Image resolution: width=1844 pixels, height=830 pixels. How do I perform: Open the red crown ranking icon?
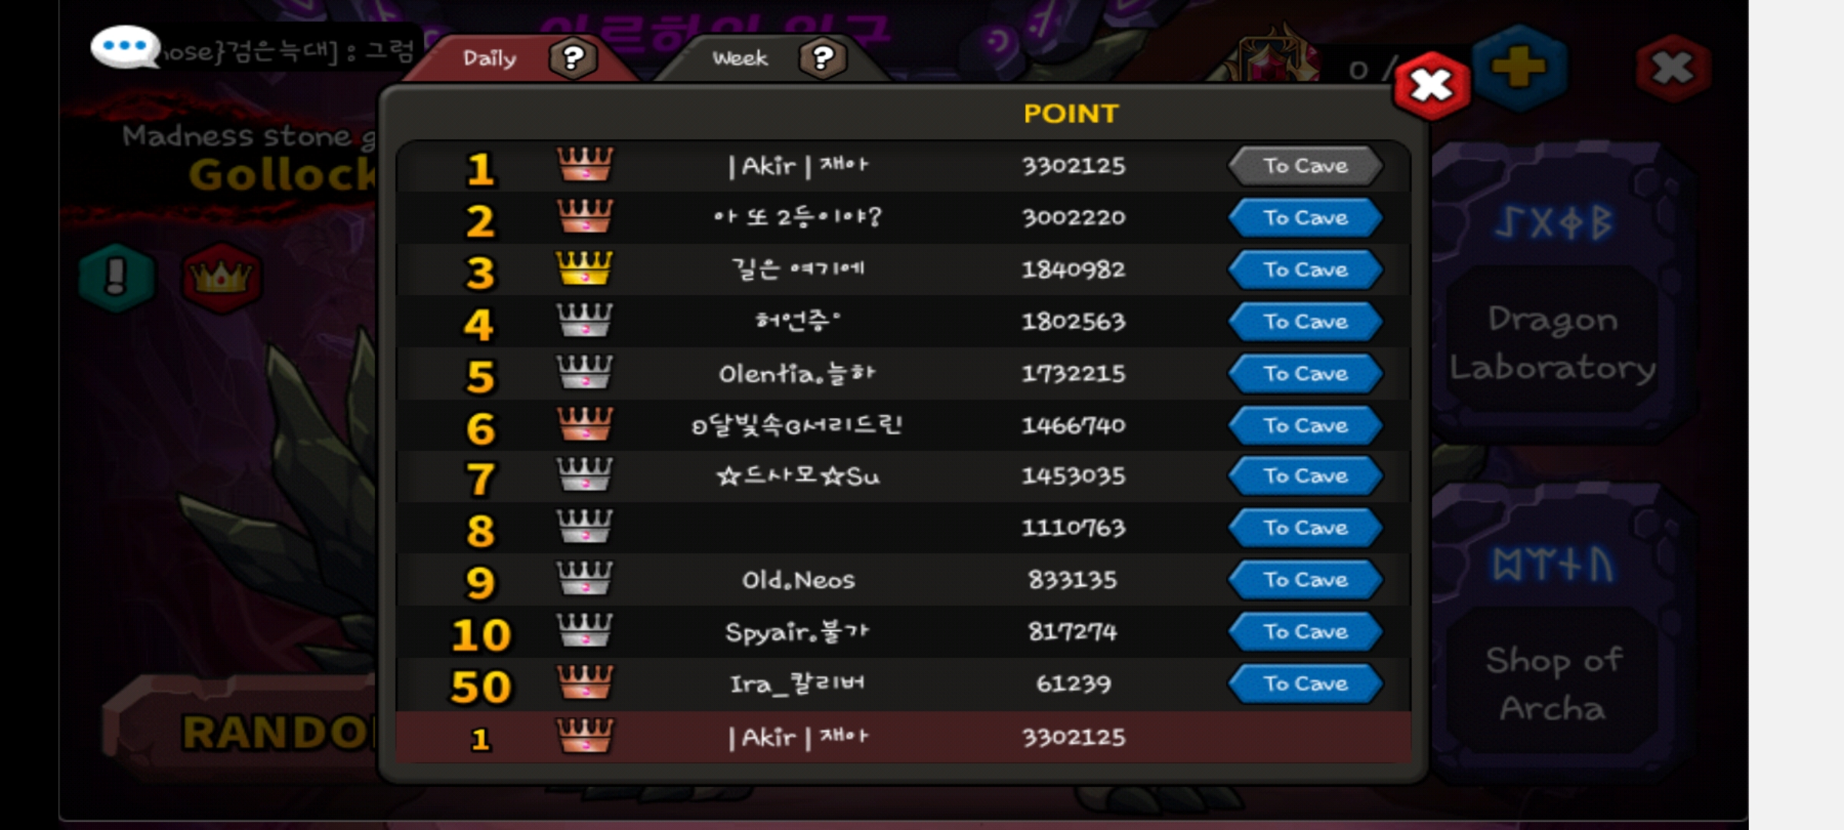221,277
